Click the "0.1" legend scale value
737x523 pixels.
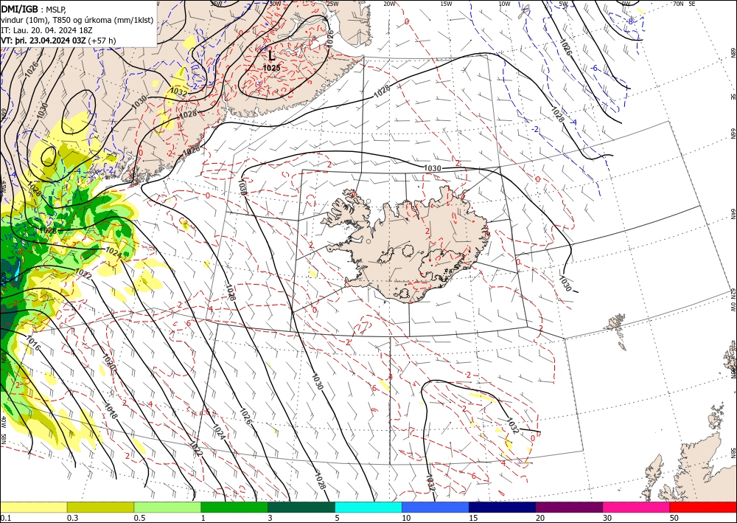4,518
